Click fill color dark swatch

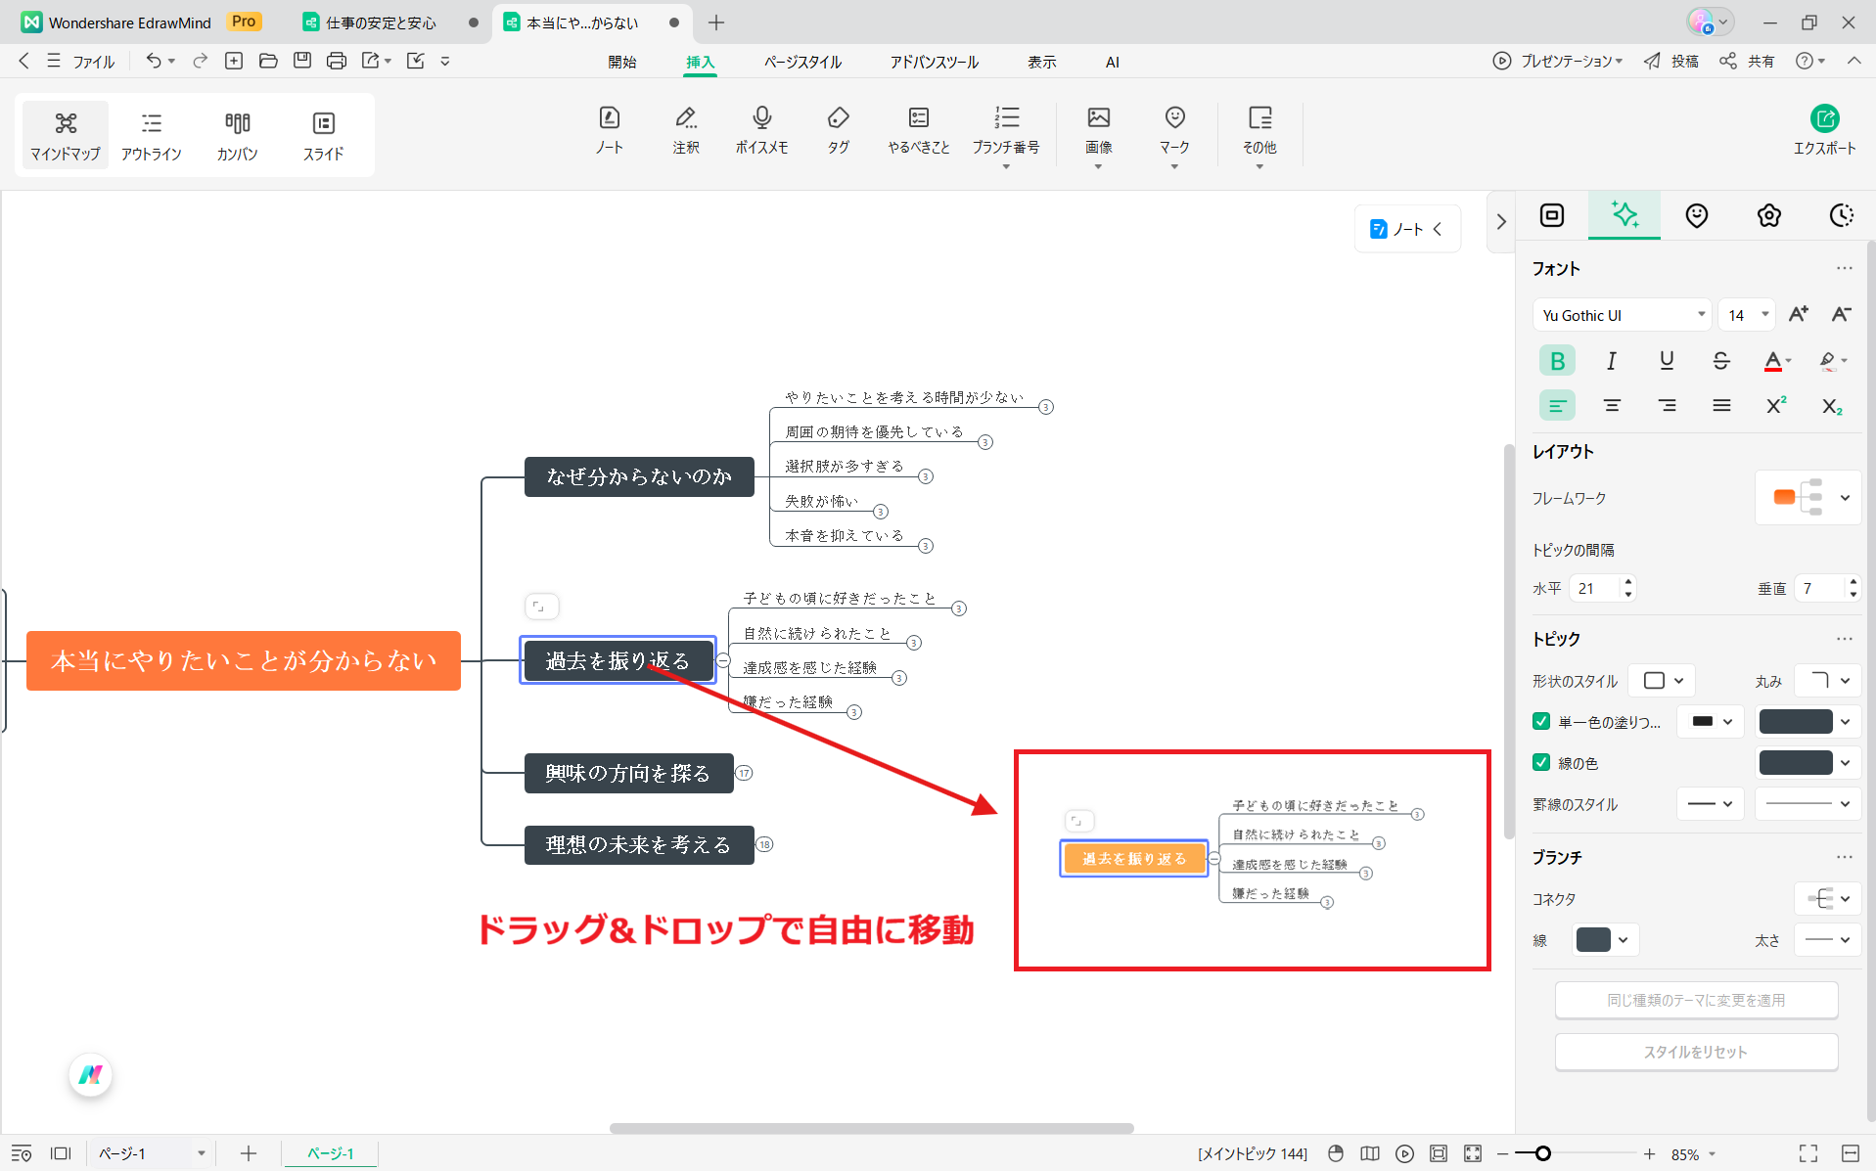click(x=1796, y=721)
